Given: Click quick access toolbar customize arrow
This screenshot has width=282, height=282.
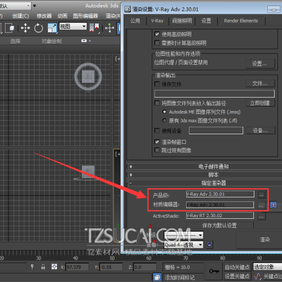Looking at the screenshot, I should pyautogui.click(x=34, y=6).
